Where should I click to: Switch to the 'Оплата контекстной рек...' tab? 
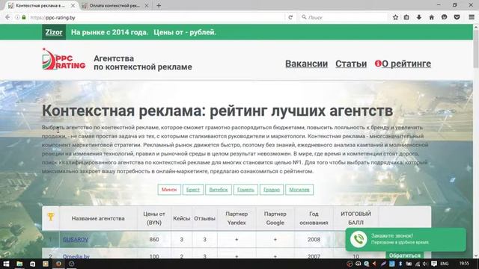pyautogui.click(x=115, y=5)
